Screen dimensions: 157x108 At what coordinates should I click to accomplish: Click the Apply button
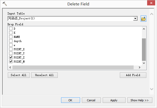click(x=114, y=100)
